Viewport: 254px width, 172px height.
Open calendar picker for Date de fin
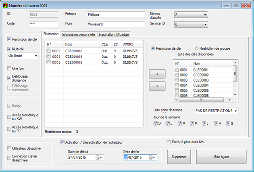[x=152, y=157]
